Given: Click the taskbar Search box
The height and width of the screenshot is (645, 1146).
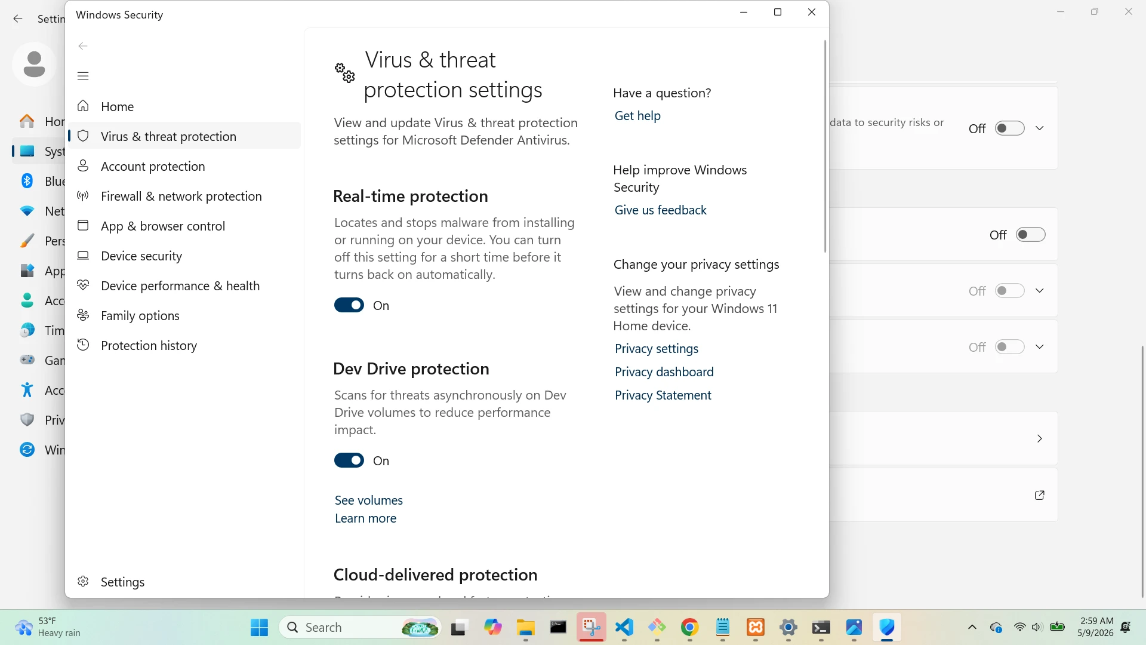Looking at the screenshot, I should (361, 628).
